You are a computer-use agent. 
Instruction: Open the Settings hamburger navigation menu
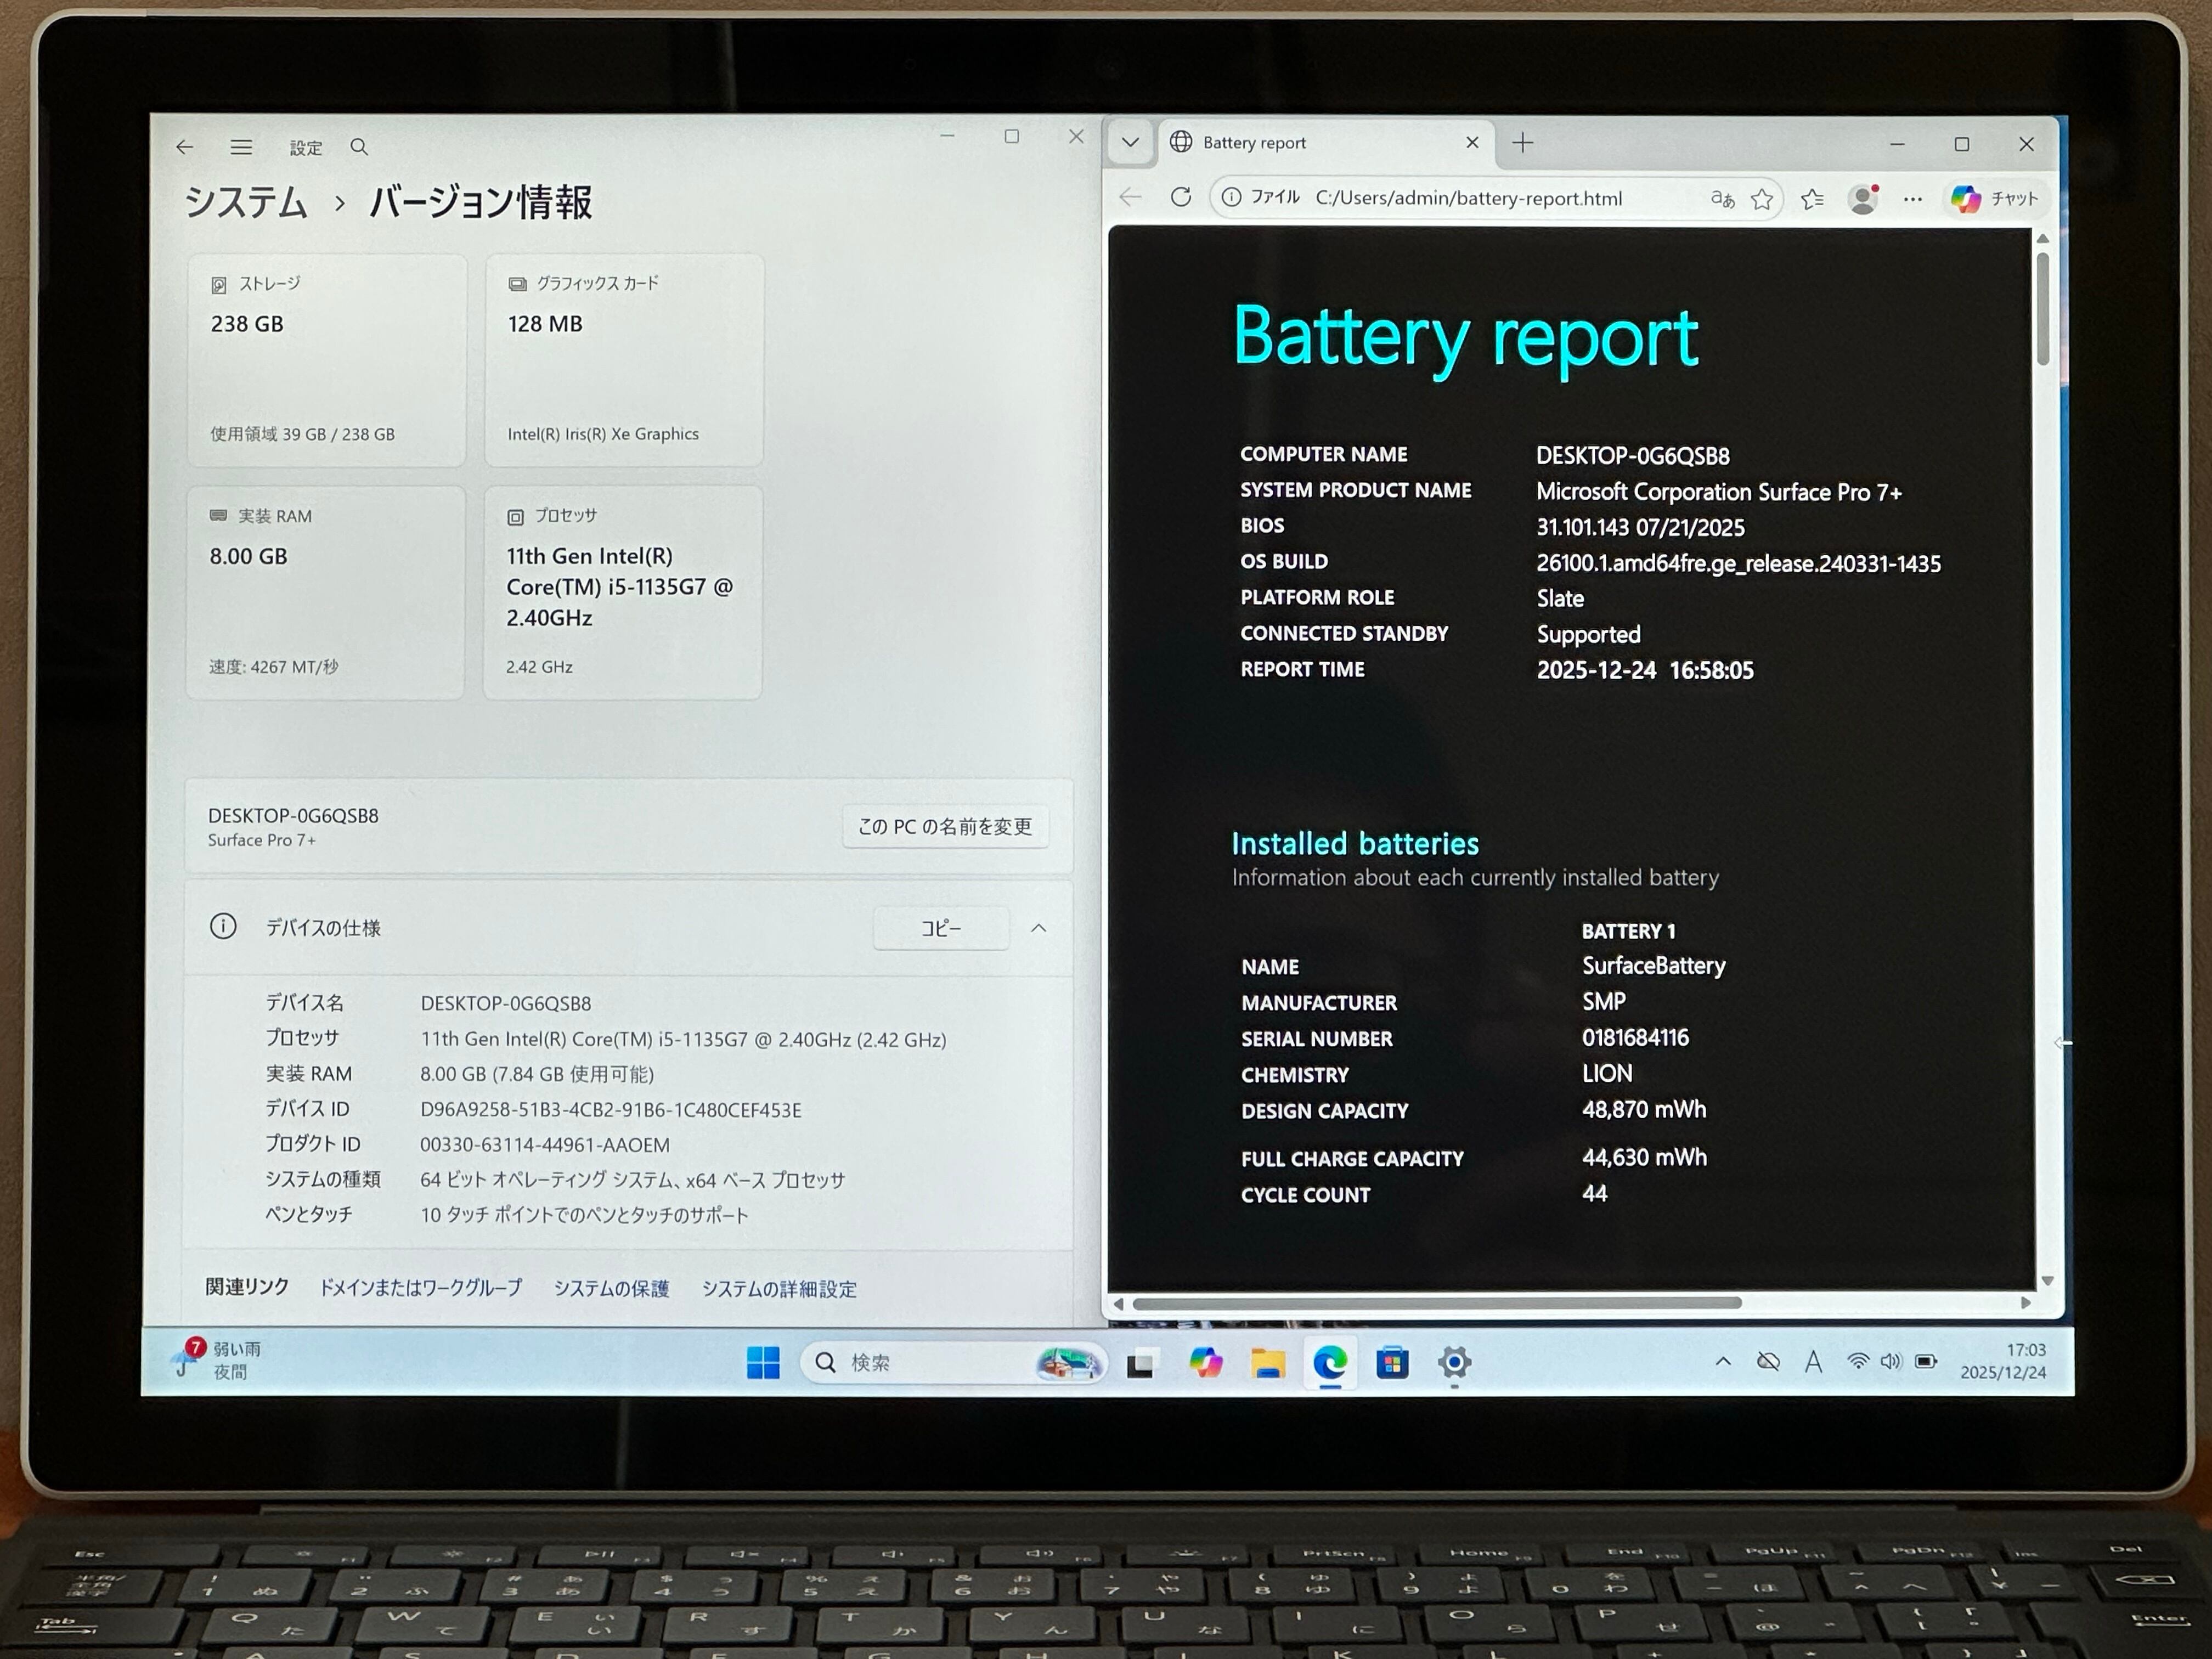click(241, 147)
